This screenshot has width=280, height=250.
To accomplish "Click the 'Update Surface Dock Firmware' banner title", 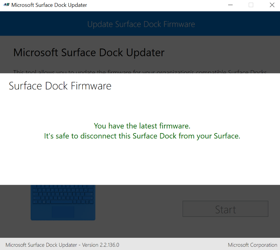I will [141, 24].
